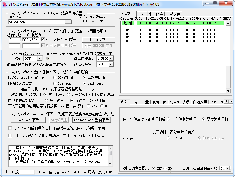The image size is (235, 177).
Task: Enable 每次下载前重新调入 file reload checkbox
Action: pos(10,128)
